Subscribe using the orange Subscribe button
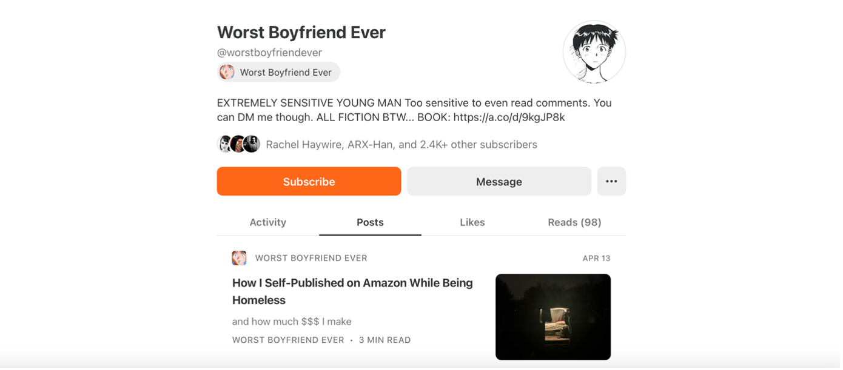 310,182
